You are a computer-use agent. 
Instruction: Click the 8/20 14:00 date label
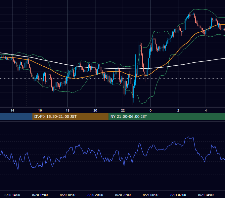[12, 195]
